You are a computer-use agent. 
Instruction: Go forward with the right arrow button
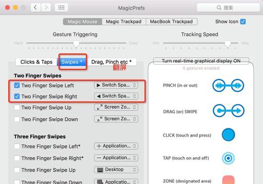(46, 7)
